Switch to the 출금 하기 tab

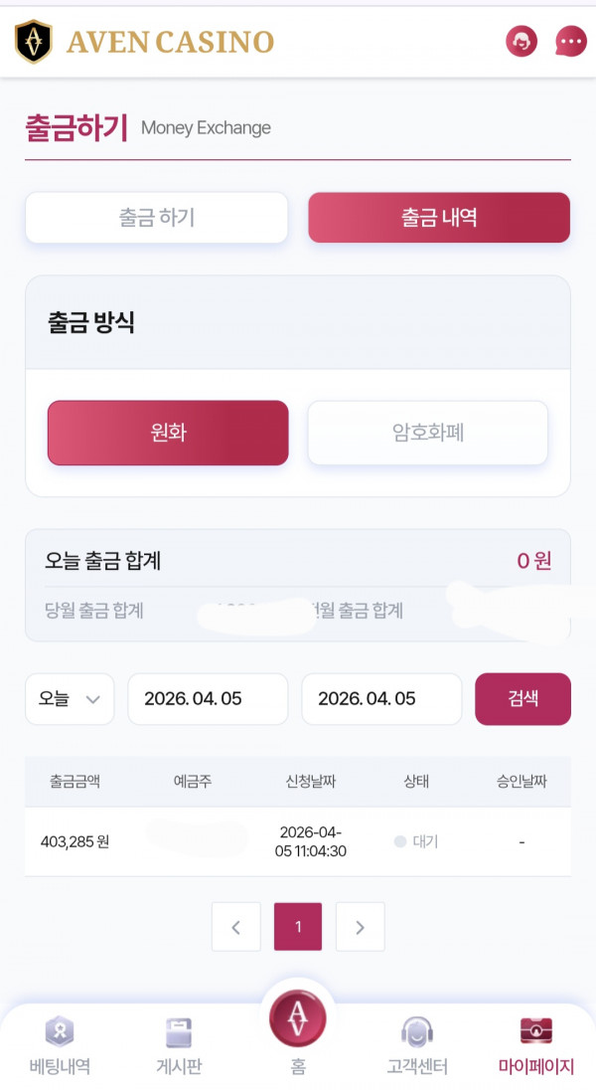(155, 217)
